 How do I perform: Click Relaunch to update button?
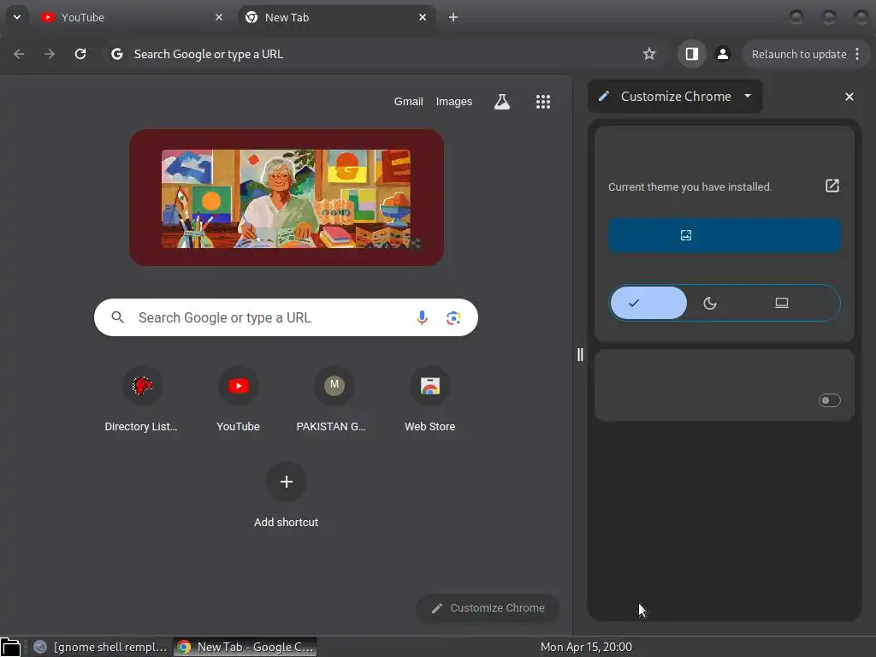coord(798,54)
